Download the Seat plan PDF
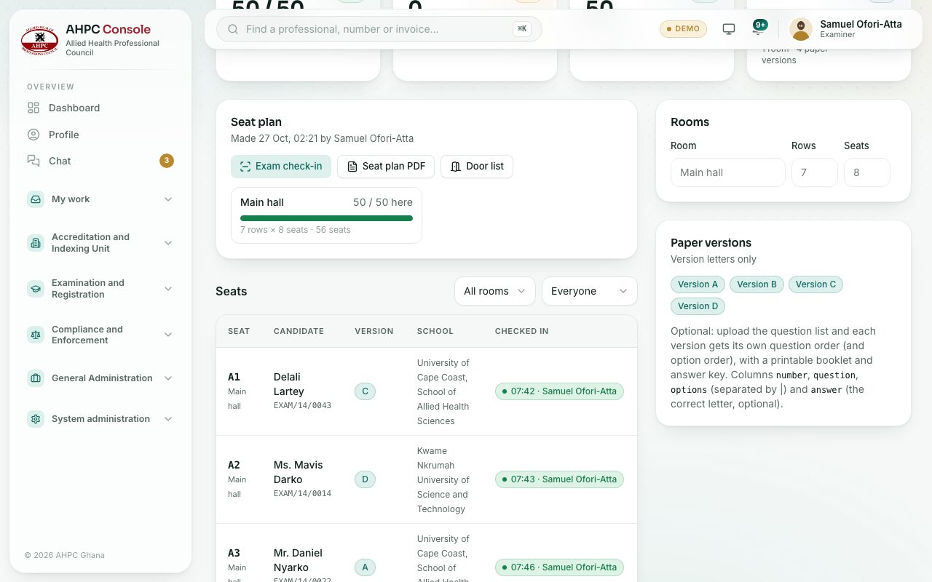The height and width of the screenshot is (582, 932). 386,167
